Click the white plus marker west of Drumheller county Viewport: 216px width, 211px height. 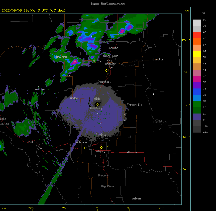tap(153, 94)
